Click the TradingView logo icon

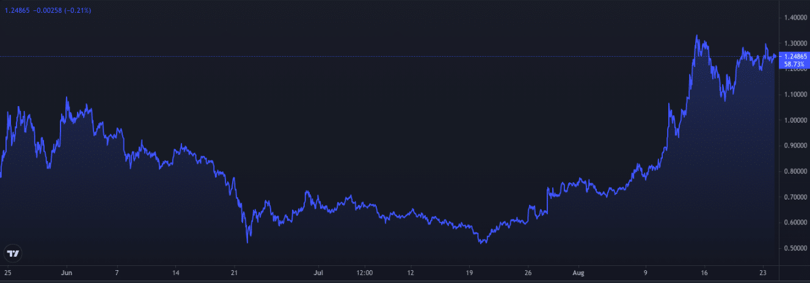pos(12,253)
